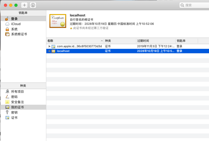Click 2019年11月3日 expiry date cell
This screenshot has height=141, width=209.
click(156, 46)
